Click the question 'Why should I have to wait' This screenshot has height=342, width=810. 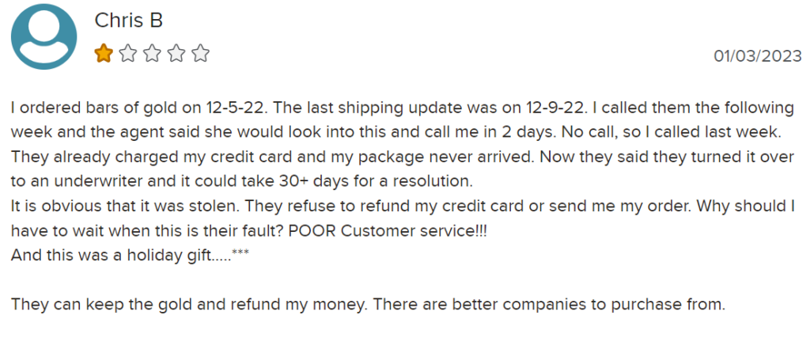[402, 218]
